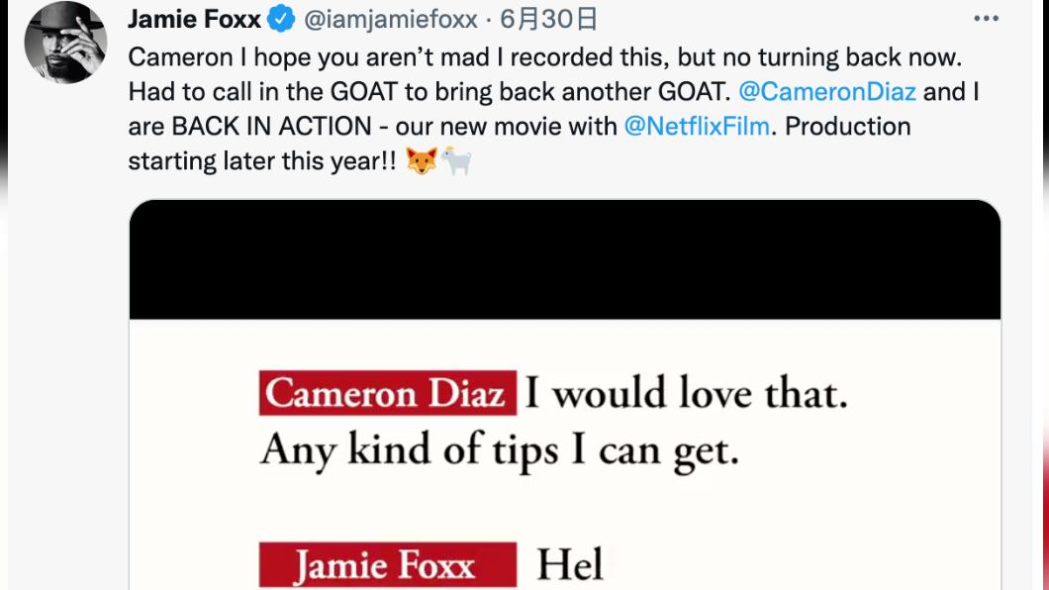The height and width of the screenshot is (590, 1049).
Task: Open the tweet's 6月30日 timestamp
Action: pos(548,19)
